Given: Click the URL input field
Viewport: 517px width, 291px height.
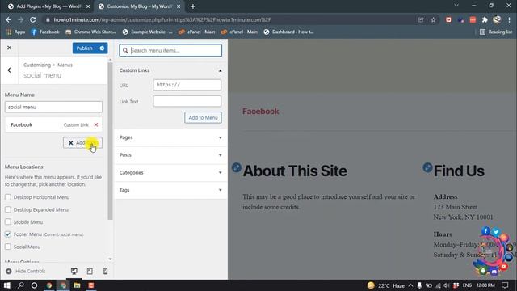Looking at the screenshot, I should pyautogui.click(x=187, y=85).
